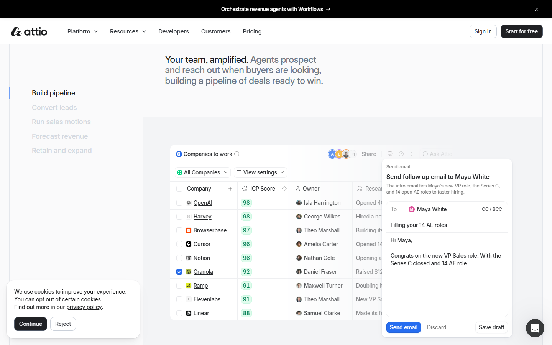The height and width of the screenshot is (345, 552).
Task: Click the email subject field
Action: coord(447,225)
